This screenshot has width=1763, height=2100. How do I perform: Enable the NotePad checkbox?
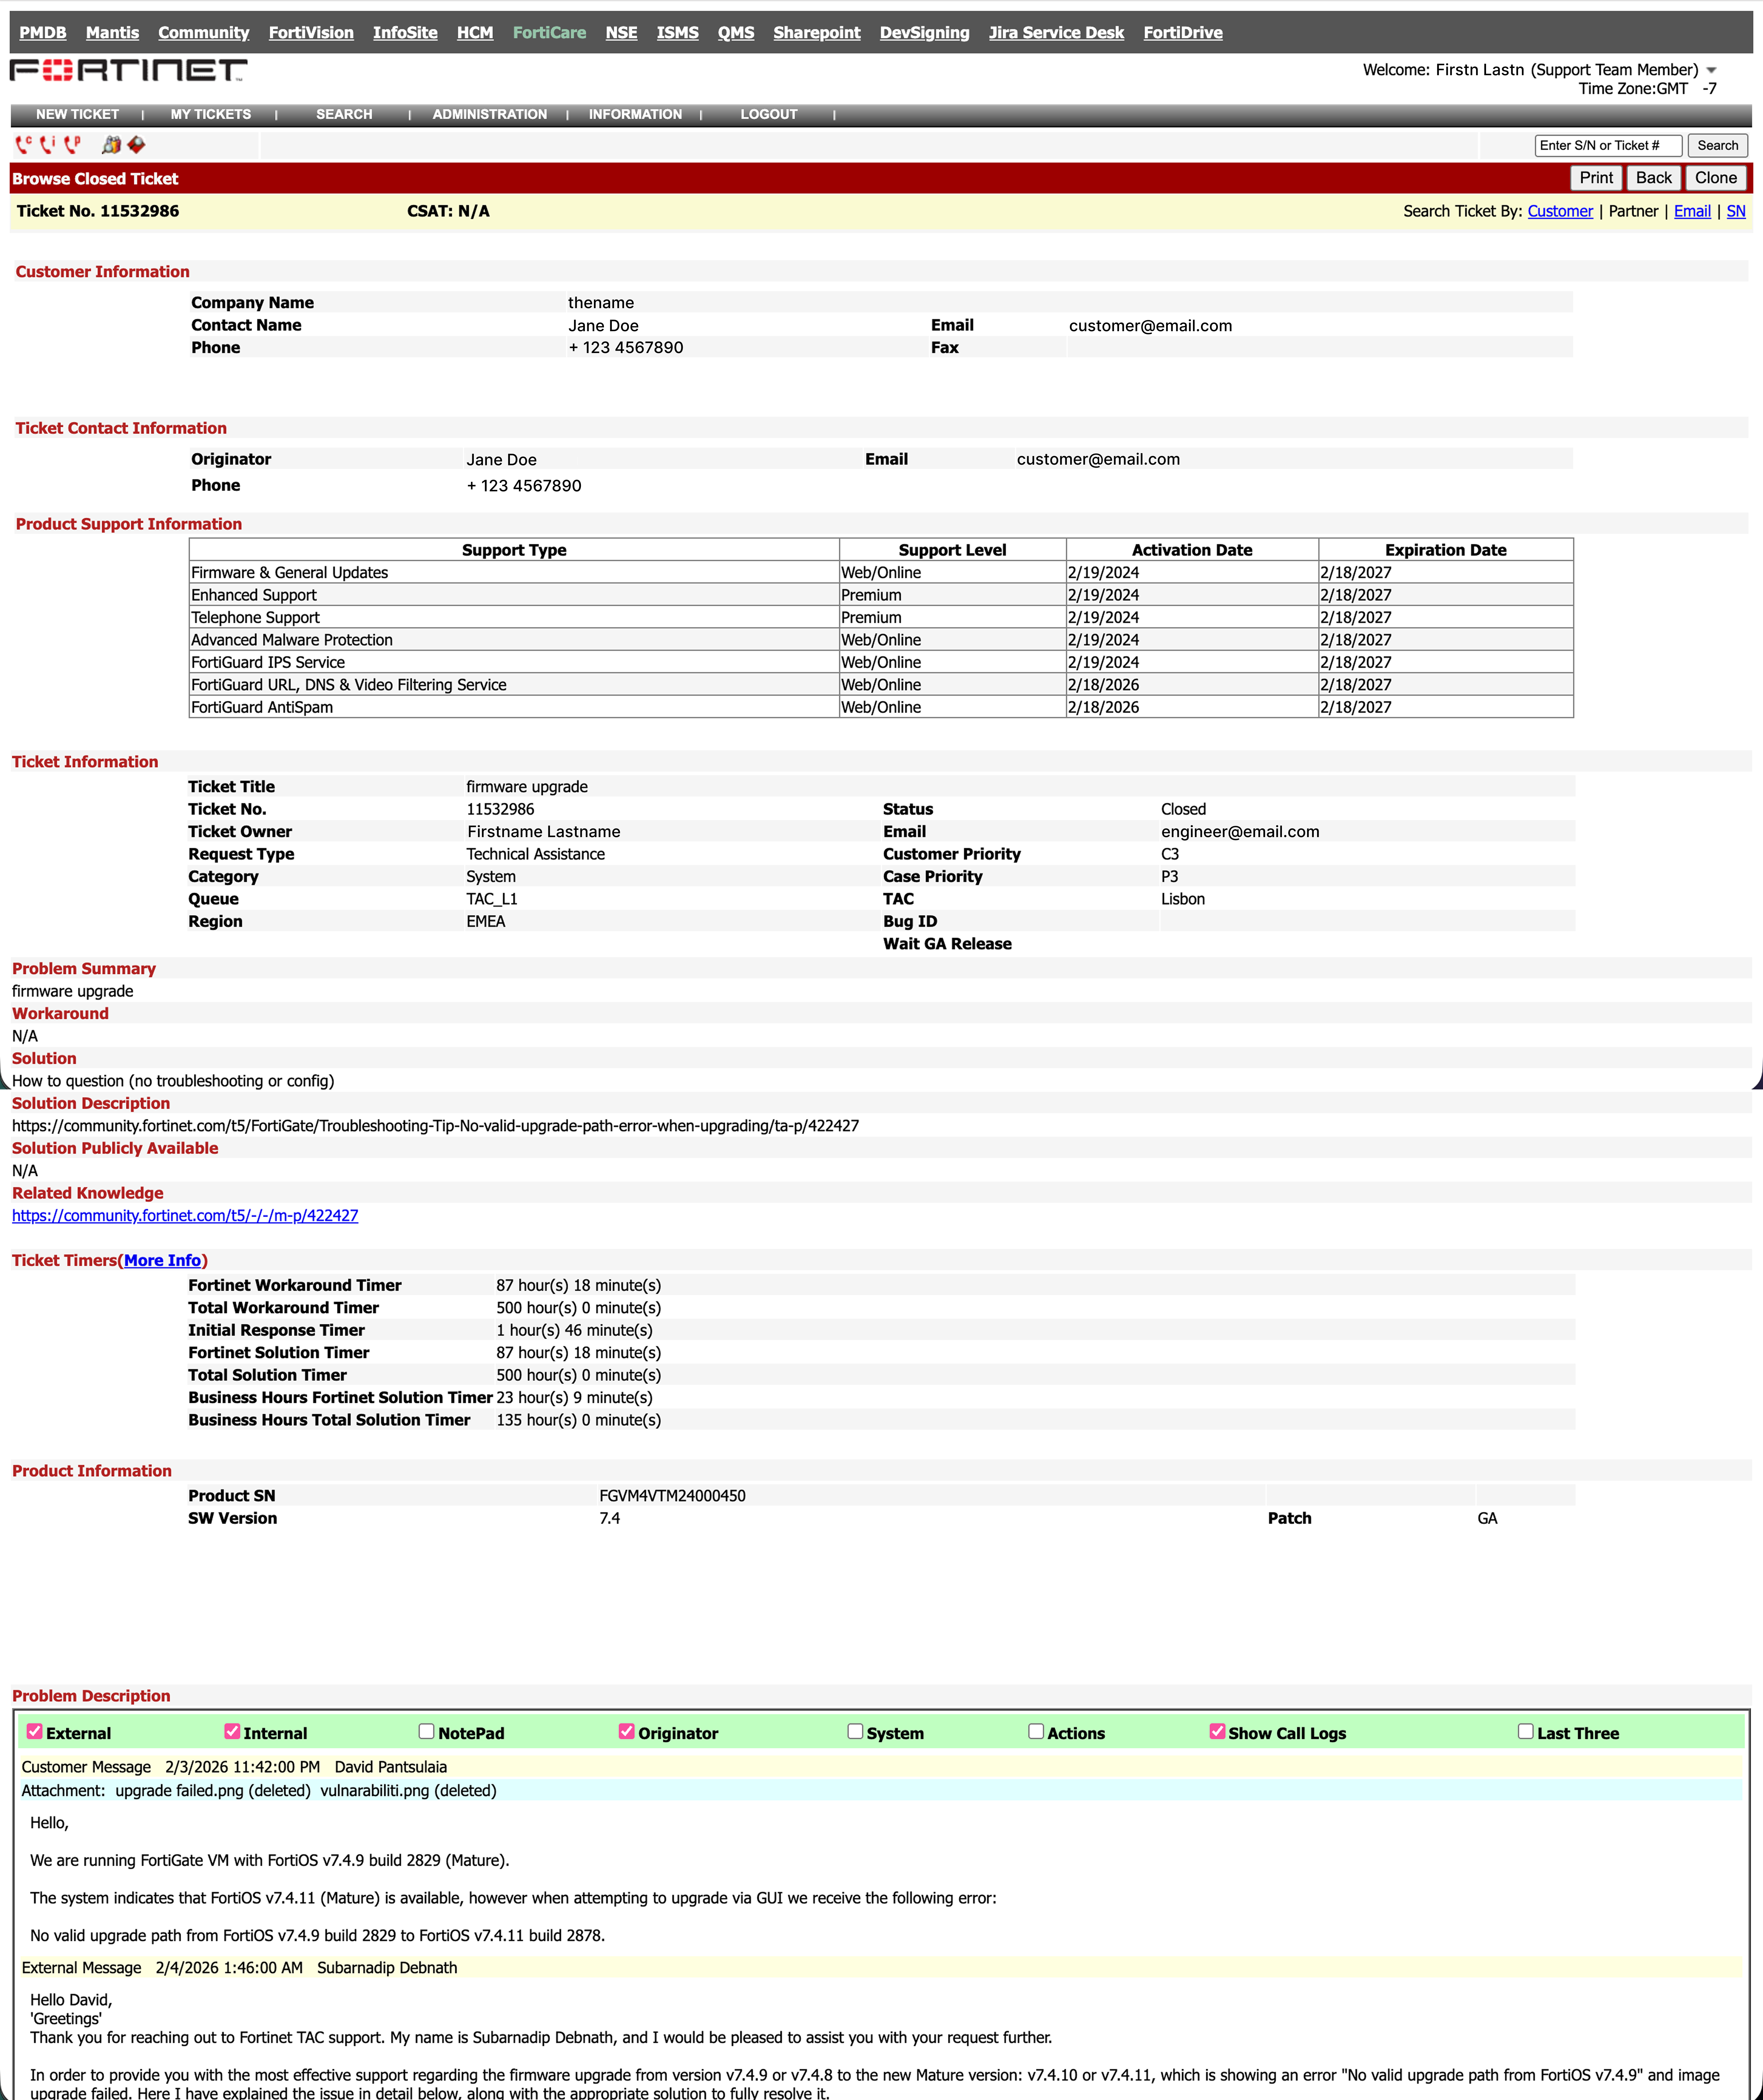pyautogui.click(x=426, y=1731)
